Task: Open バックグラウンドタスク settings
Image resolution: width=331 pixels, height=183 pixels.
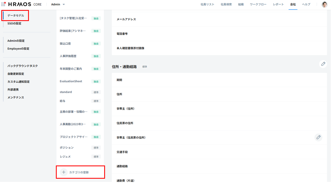Action: [23, 66]
